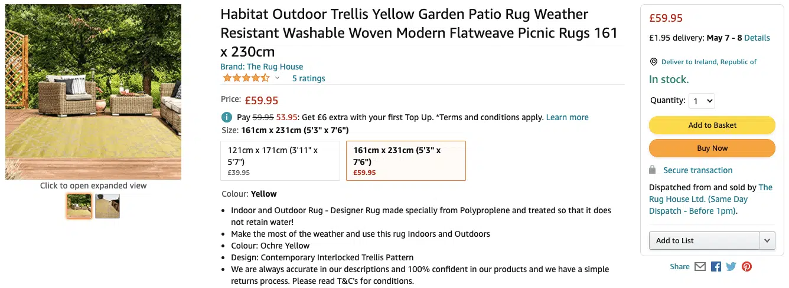The width and height of the screenshot is (789, 288).
Task: Share on Twitter bird icon
Action: 731,266
